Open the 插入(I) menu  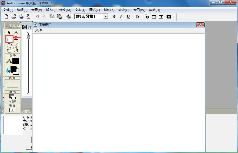click(51, 10)
